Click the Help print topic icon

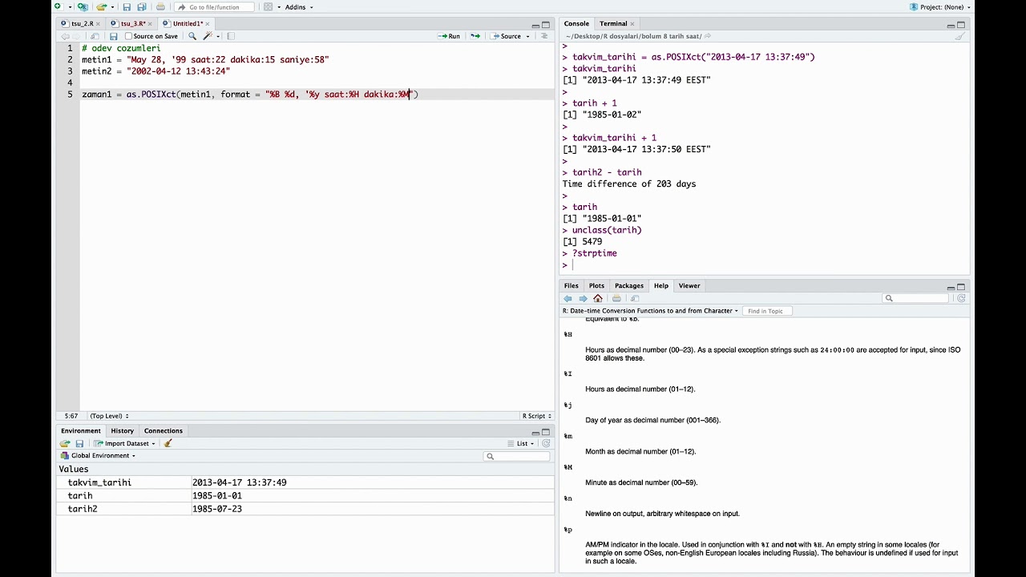tap(616, 299)
